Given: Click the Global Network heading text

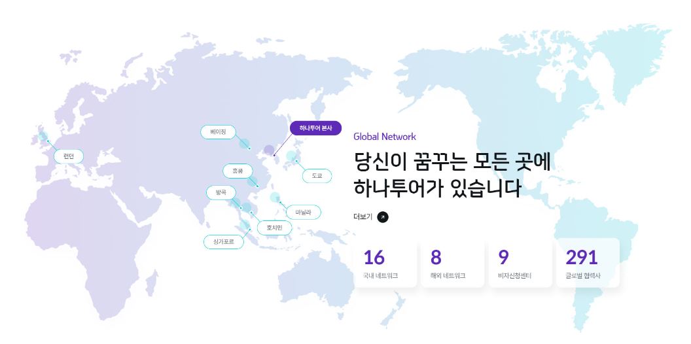Looking at the screenshot, I should point(385,137).
